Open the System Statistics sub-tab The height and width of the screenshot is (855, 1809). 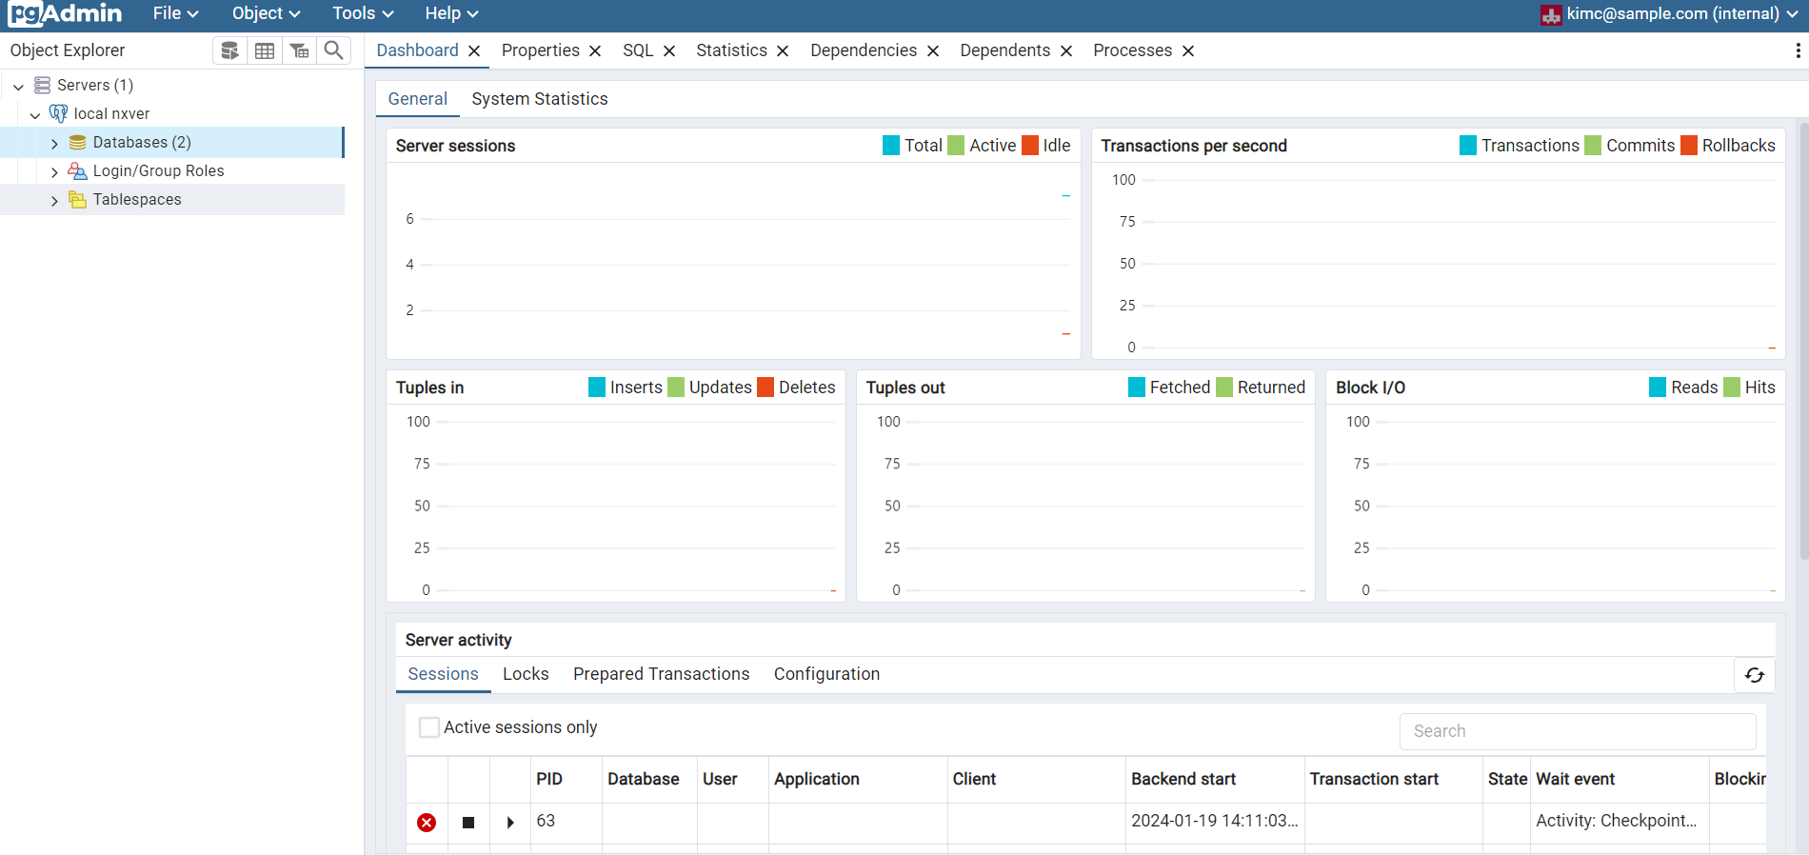(539, 99)
